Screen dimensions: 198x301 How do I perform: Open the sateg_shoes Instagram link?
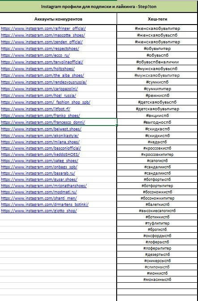[x=39, y=161]
